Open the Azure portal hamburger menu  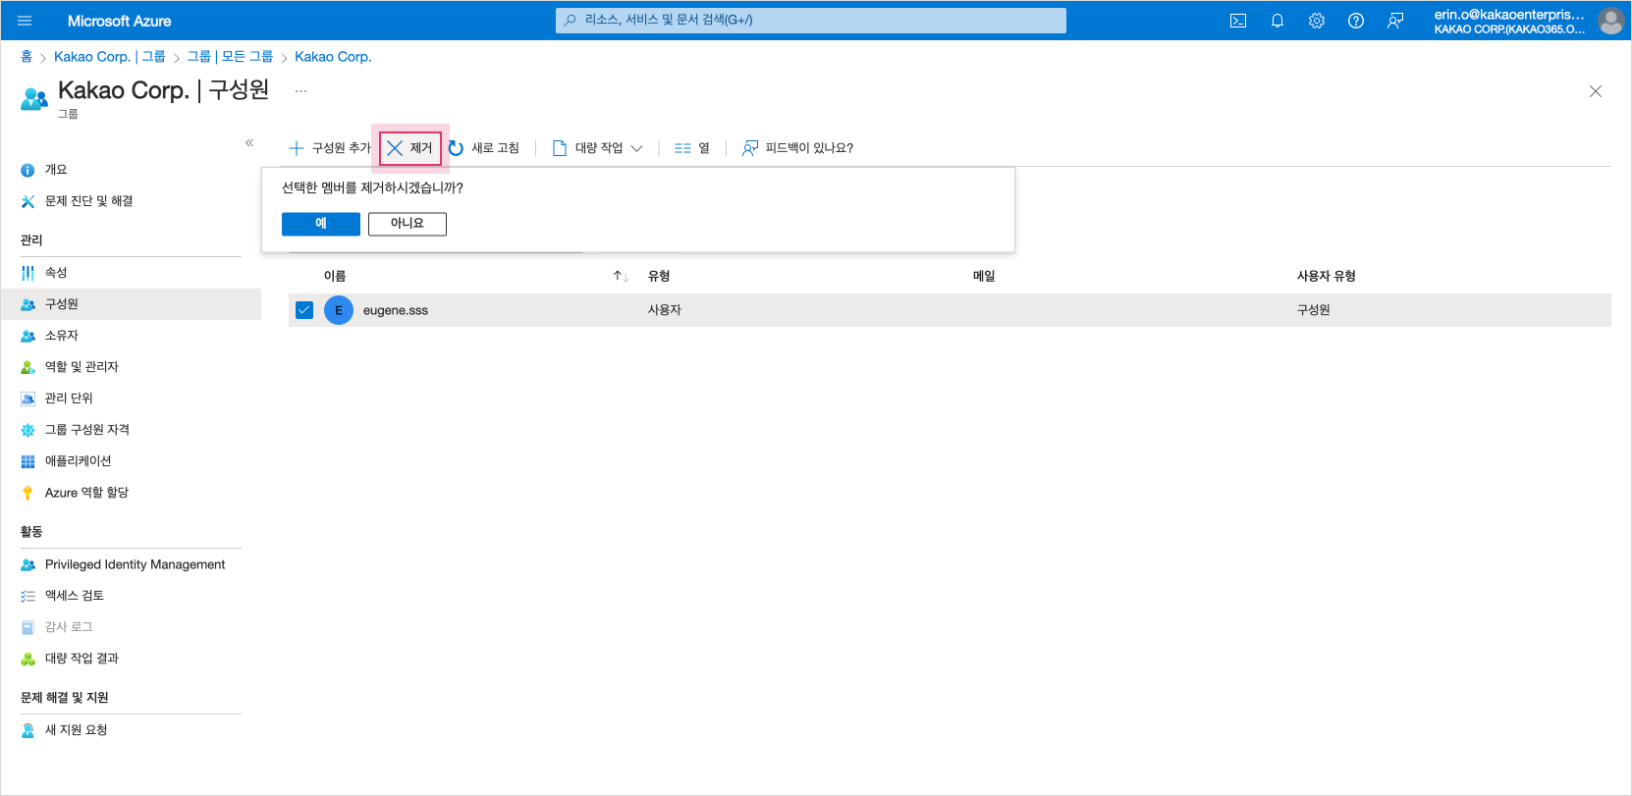26,21
